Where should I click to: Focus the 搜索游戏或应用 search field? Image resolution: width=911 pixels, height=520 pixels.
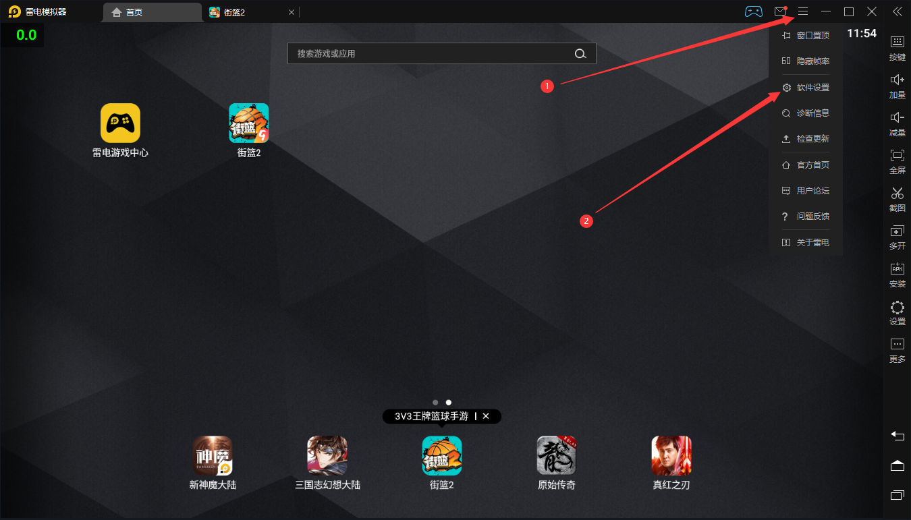[441, 54]
